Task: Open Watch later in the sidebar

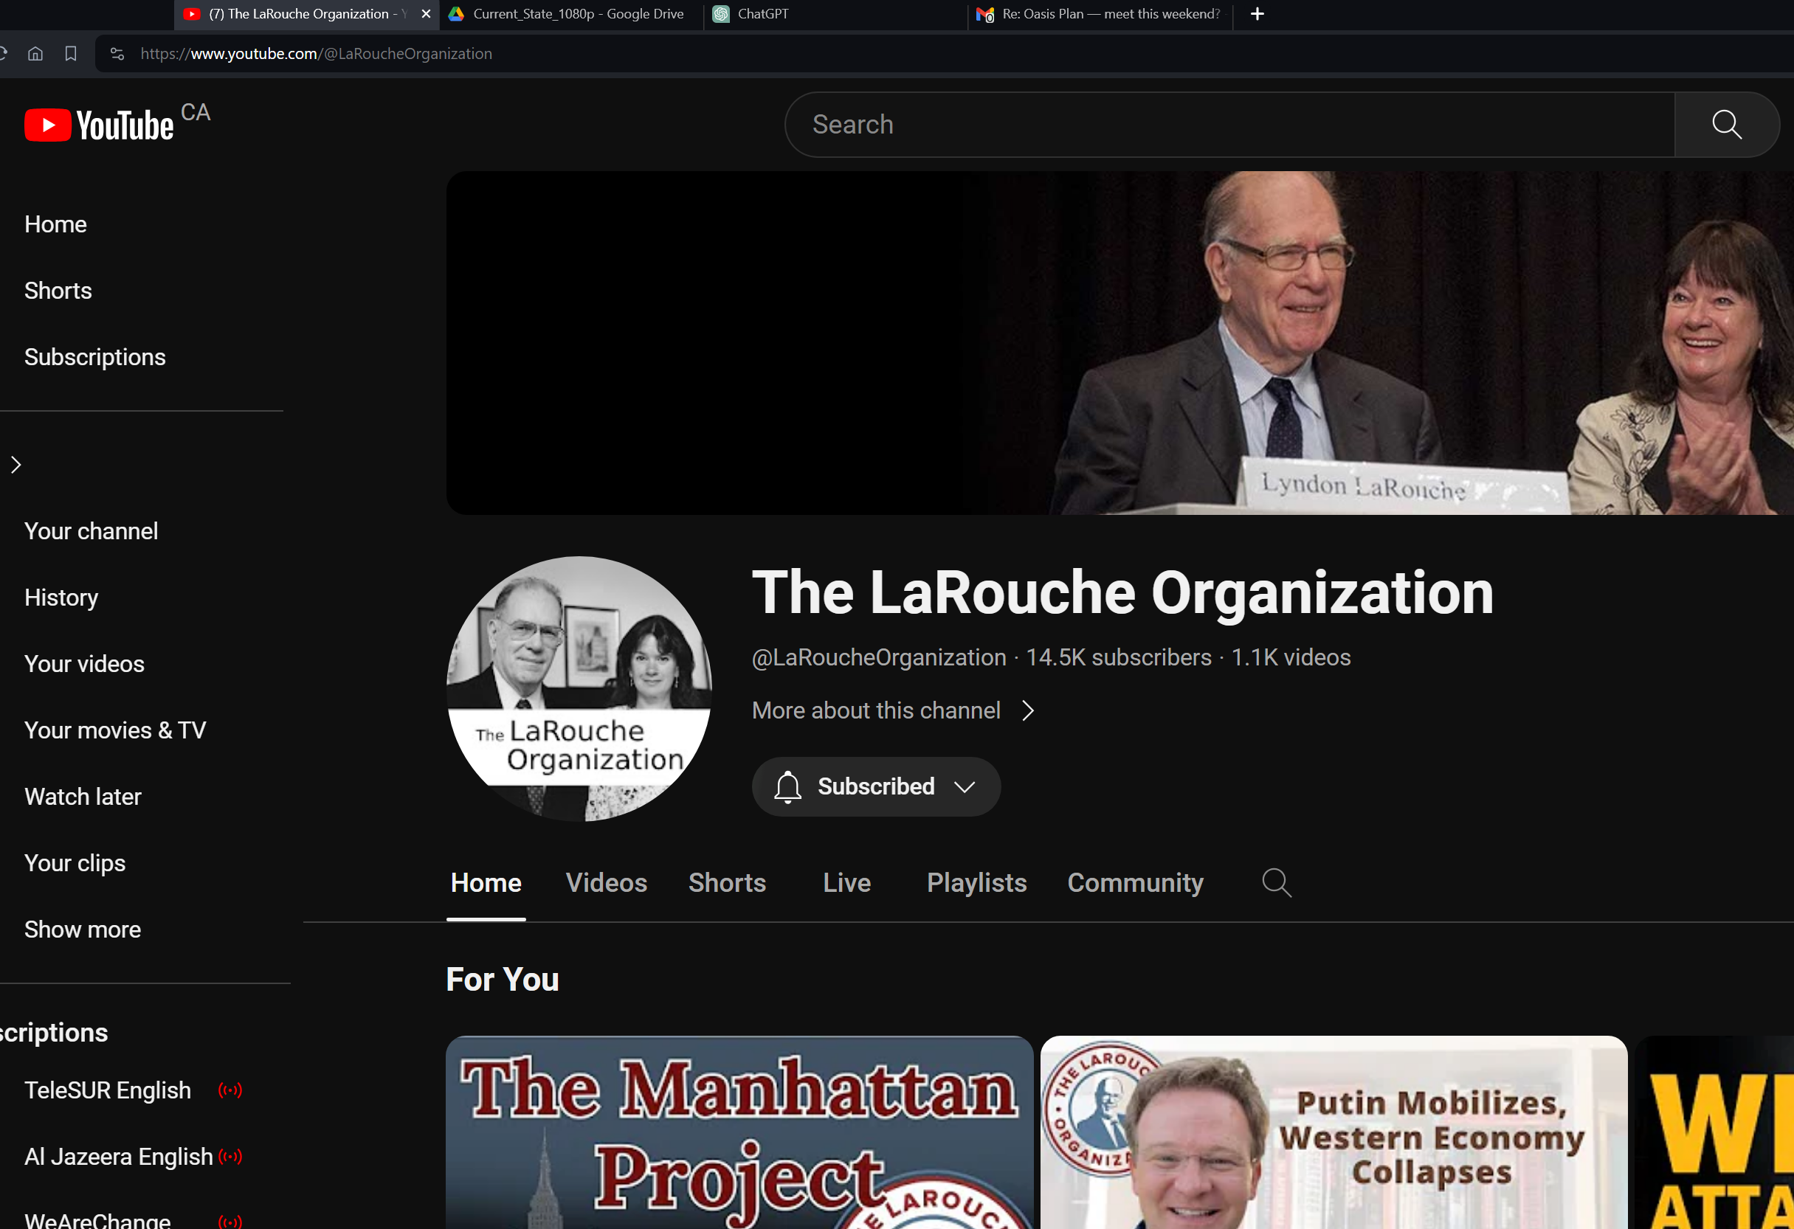Action: [83, 797]
